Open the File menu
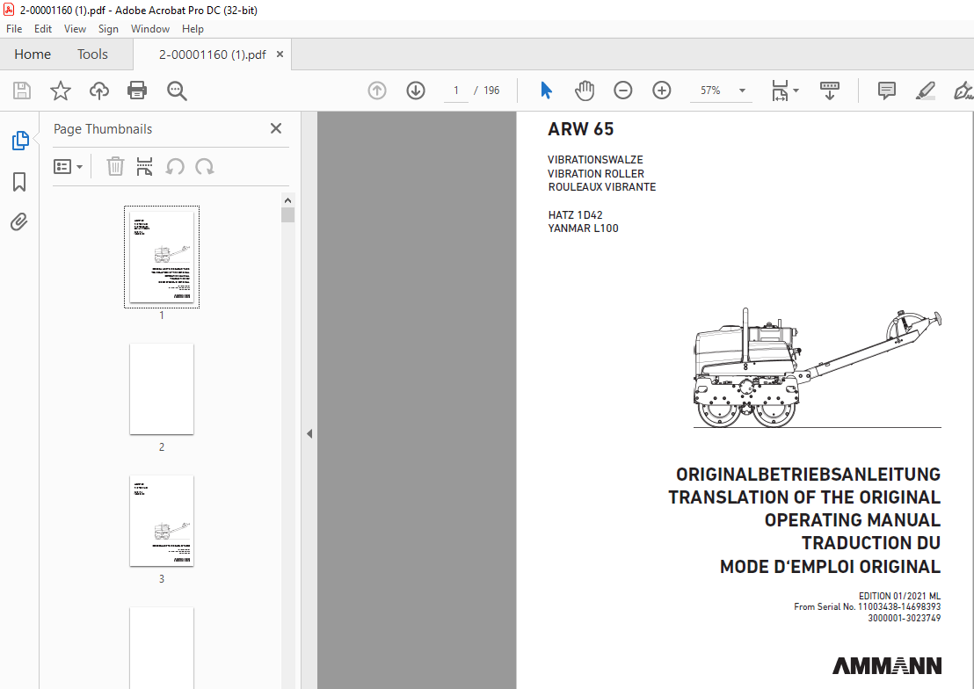 [14, 29]
